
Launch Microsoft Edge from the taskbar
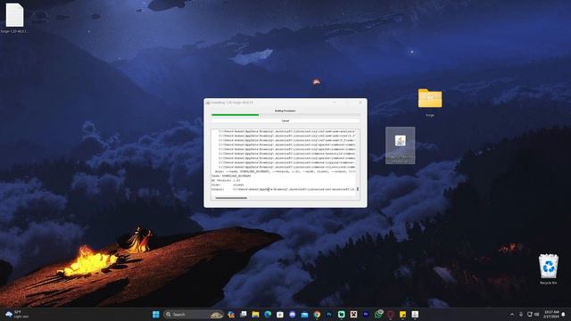click(268, 314)
